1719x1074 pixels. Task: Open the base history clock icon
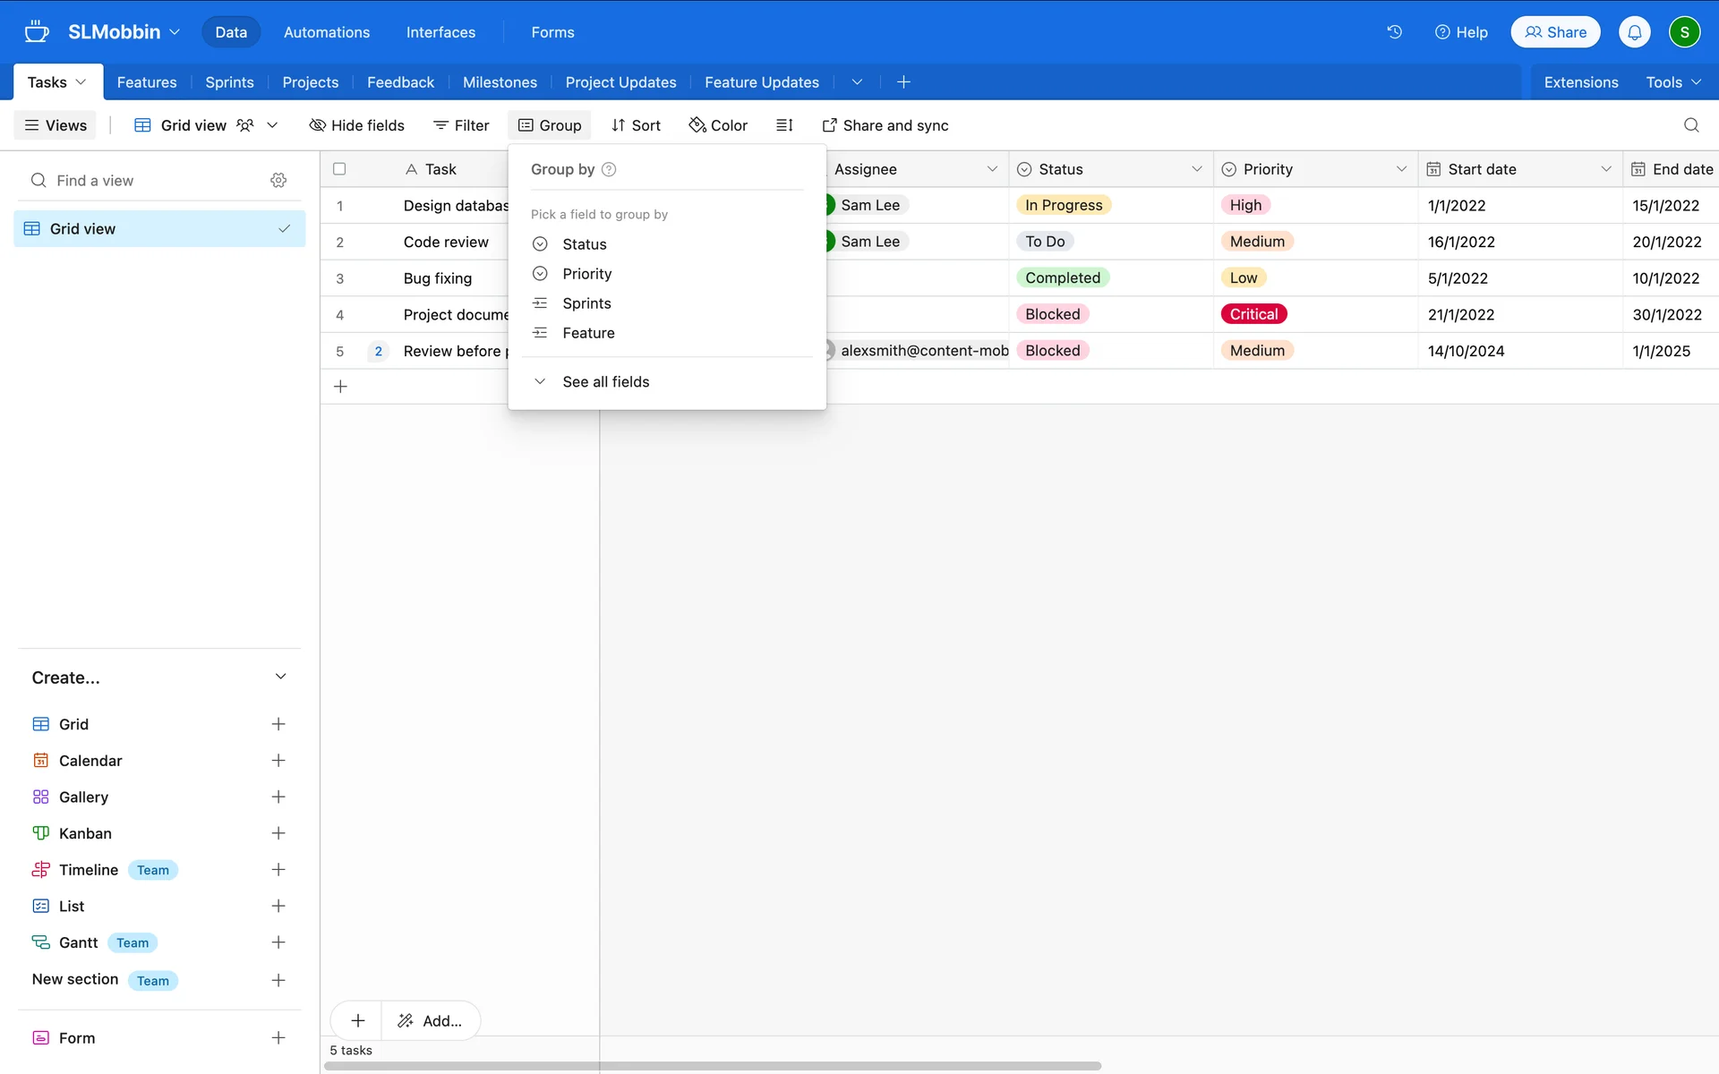coord(1394,32)
